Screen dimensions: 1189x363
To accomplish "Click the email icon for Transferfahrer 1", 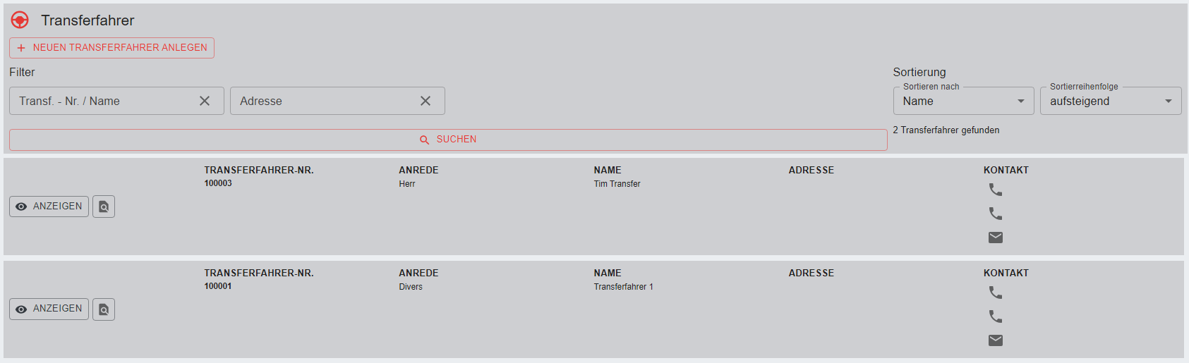I will (x=995, y=340).
